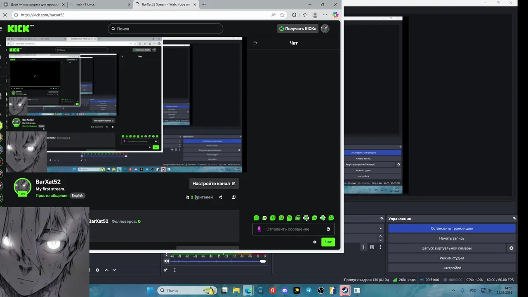The height and width of the screenshot is (297, 528).
Task: Move item down with OBS down chevron
Action: pyautogui.click(x=381, y=240)
